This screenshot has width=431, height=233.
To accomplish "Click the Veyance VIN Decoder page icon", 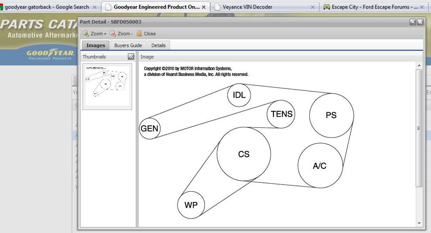I will tap(217, 7).
